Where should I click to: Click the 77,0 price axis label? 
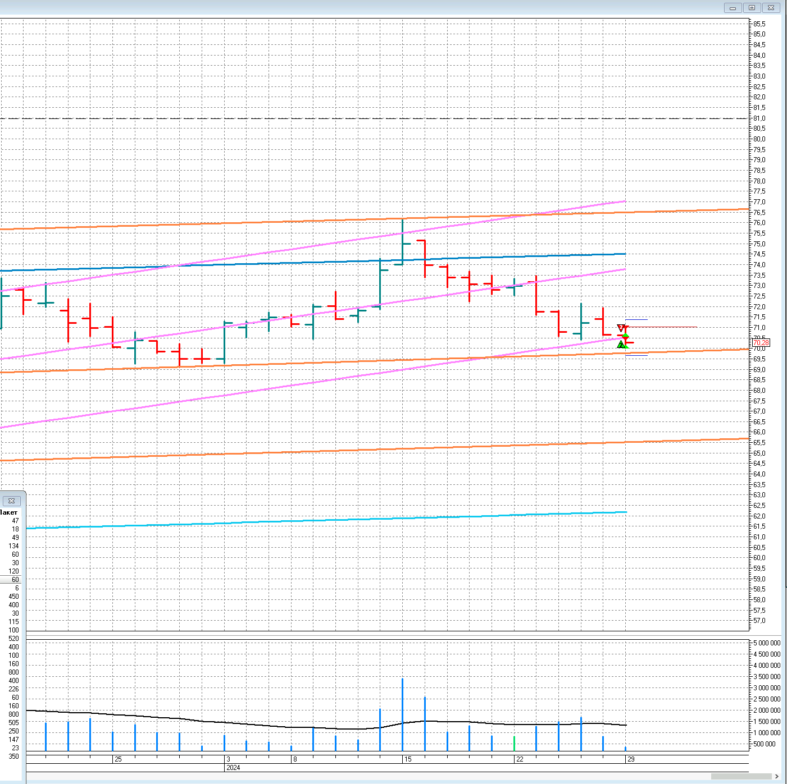click(x=759, y=202)
